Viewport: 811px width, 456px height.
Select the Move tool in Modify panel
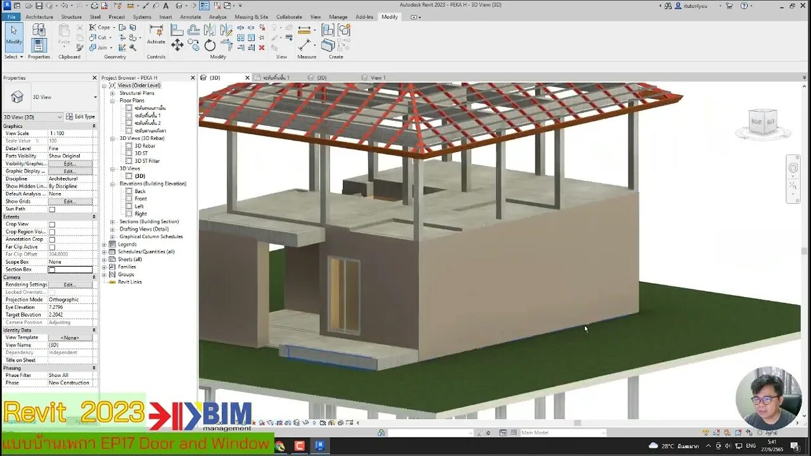(x=177, y=45)
